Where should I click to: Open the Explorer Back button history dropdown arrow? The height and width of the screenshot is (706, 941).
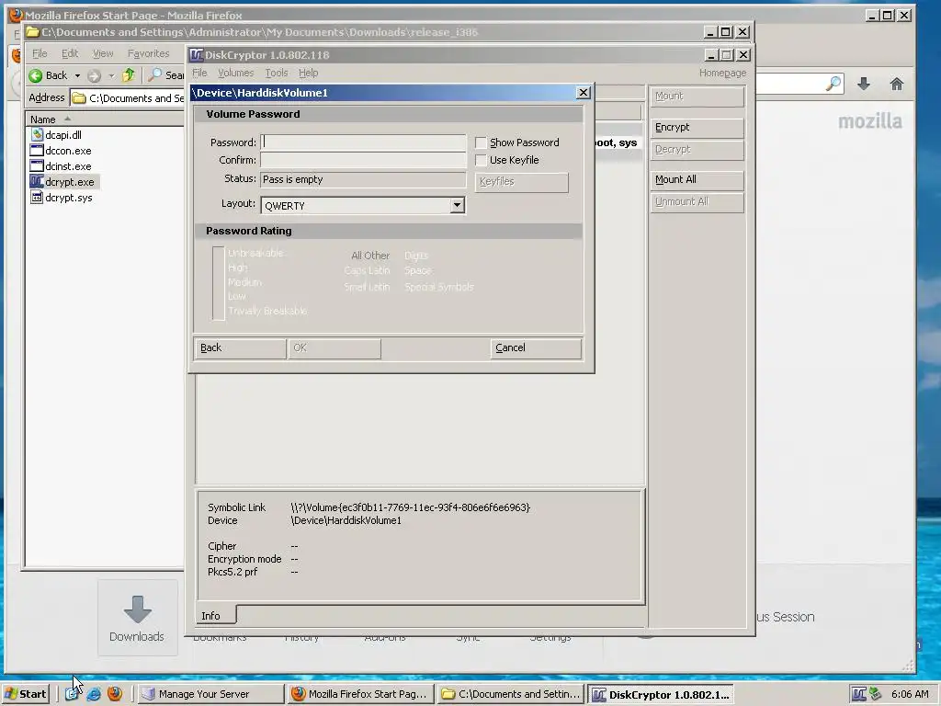[77, 75]
